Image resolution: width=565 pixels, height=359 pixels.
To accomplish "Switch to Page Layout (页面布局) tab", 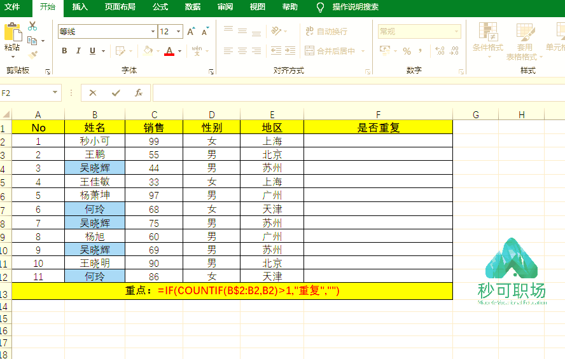I will pos(120,7).
